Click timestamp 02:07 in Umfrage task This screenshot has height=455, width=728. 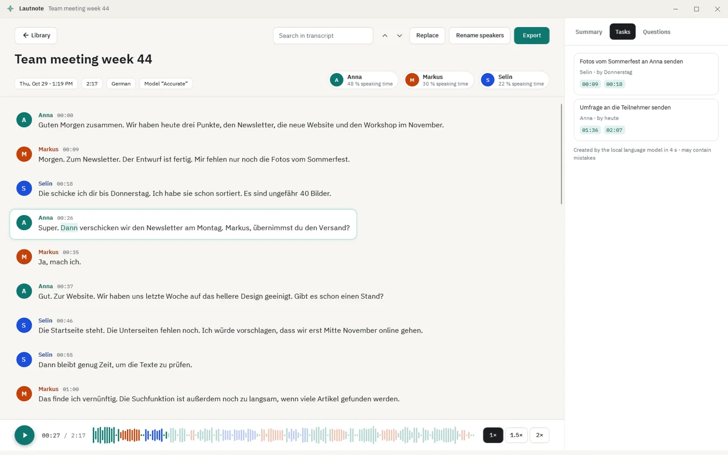coord(614,130)
